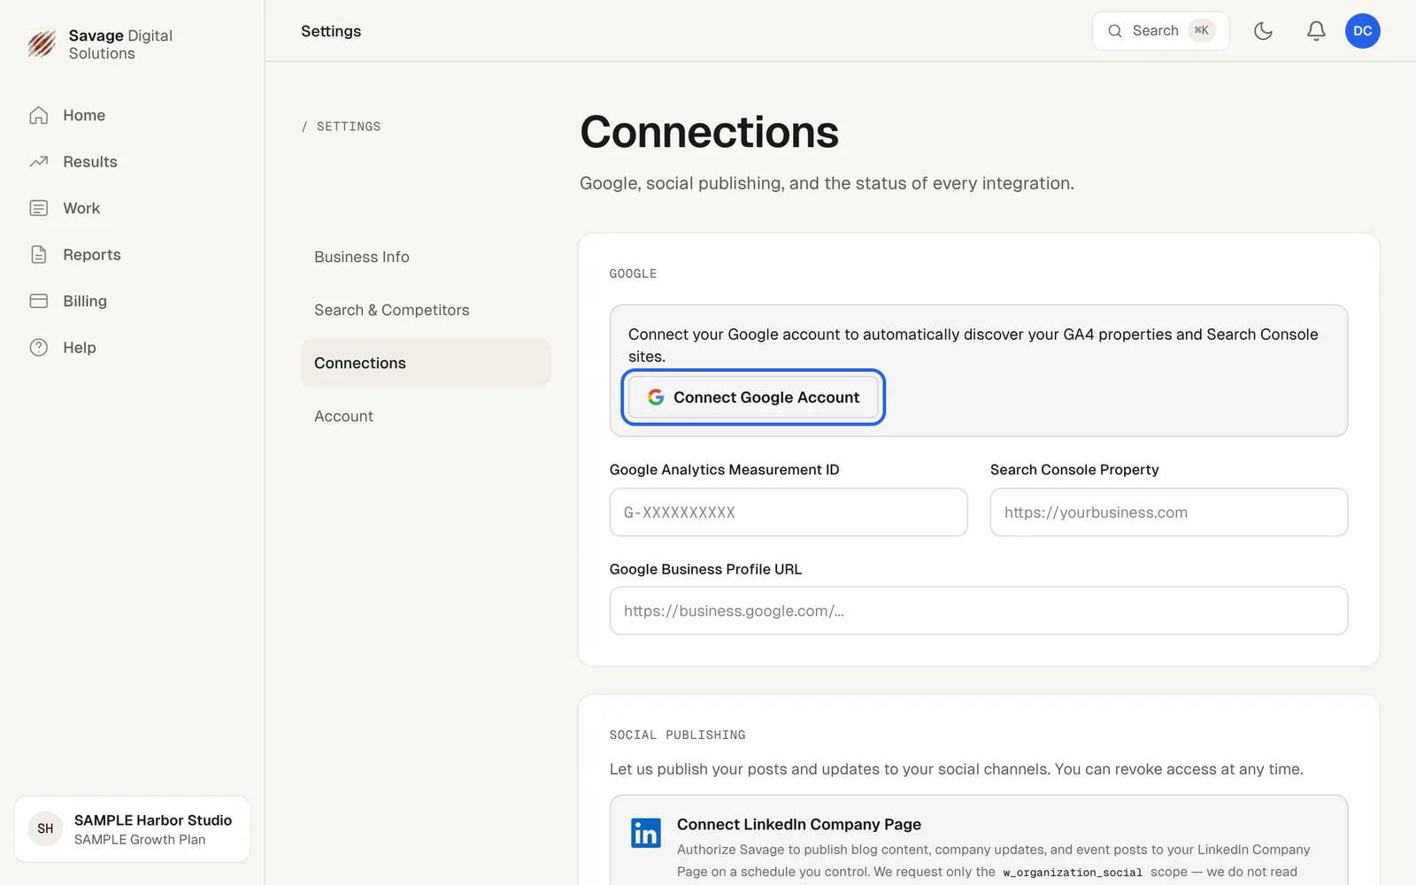1416x885 pixels.
Task: Focus the Google Analytics Measurement ID field
Action: click(788, 512)
